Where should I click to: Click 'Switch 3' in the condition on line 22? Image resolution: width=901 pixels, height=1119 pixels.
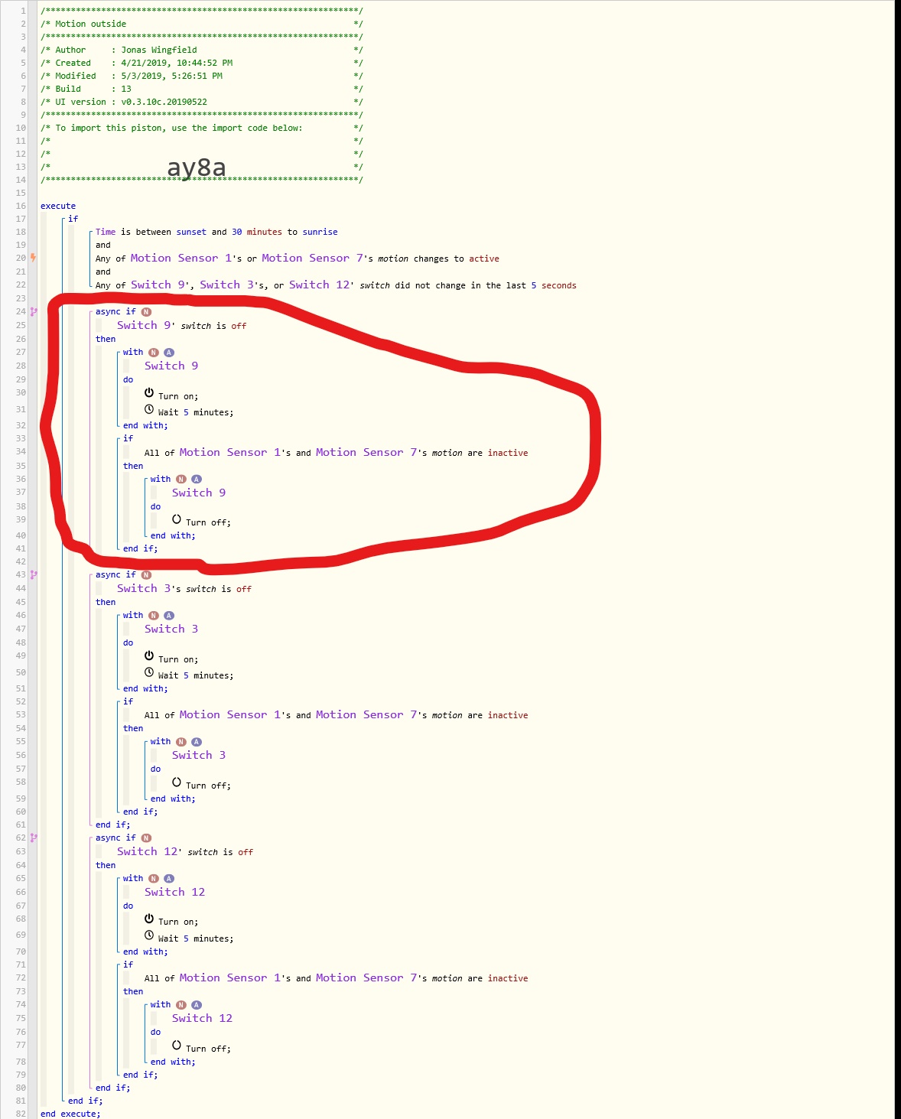226,285
